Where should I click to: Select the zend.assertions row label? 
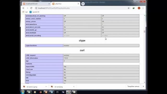point(31,24)
